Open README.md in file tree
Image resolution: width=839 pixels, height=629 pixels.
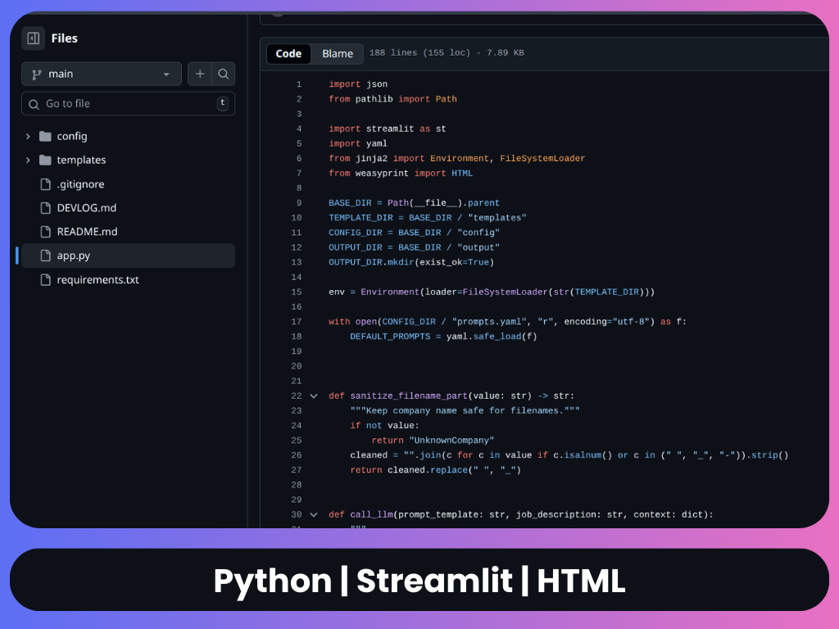click(87, 232)
